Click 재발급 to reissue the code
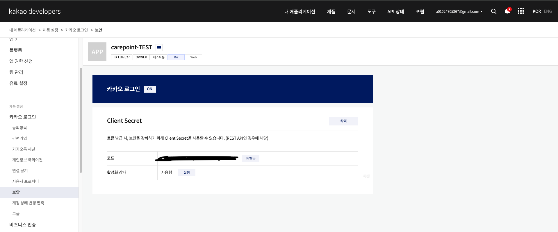 pos(250,159)
